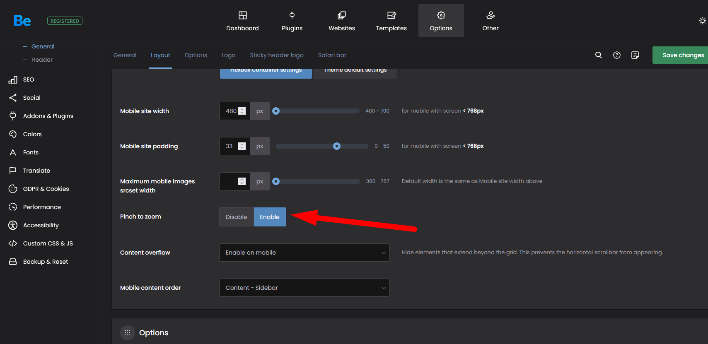This screenshot has width=708, height=344.
Task: Open General in the sidebar
Action: click(43, 46)
